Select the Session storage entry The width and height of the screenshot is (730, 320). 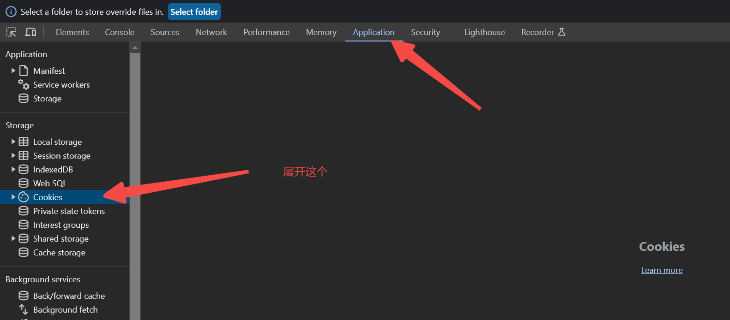point(61,155)
